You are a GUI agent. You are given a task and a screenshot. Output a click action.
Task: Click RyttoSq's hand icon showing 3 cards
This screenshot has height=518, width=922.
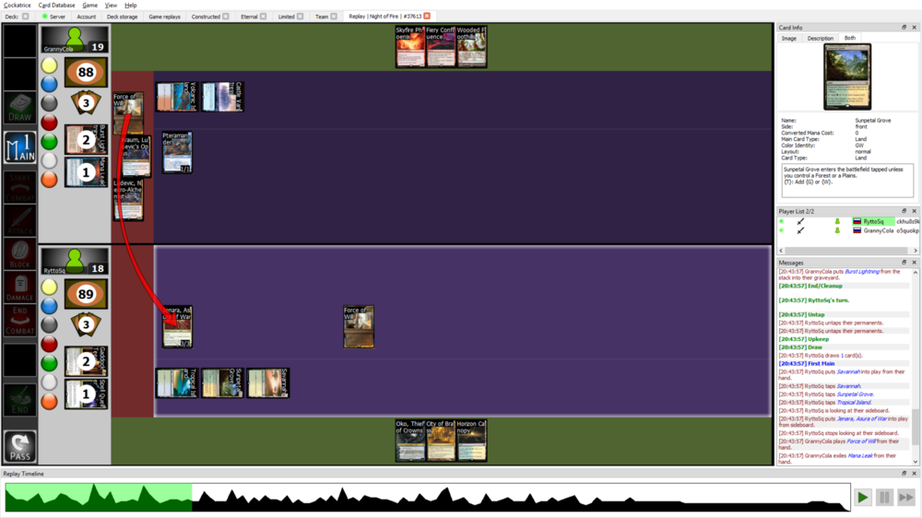pos(86,324)
